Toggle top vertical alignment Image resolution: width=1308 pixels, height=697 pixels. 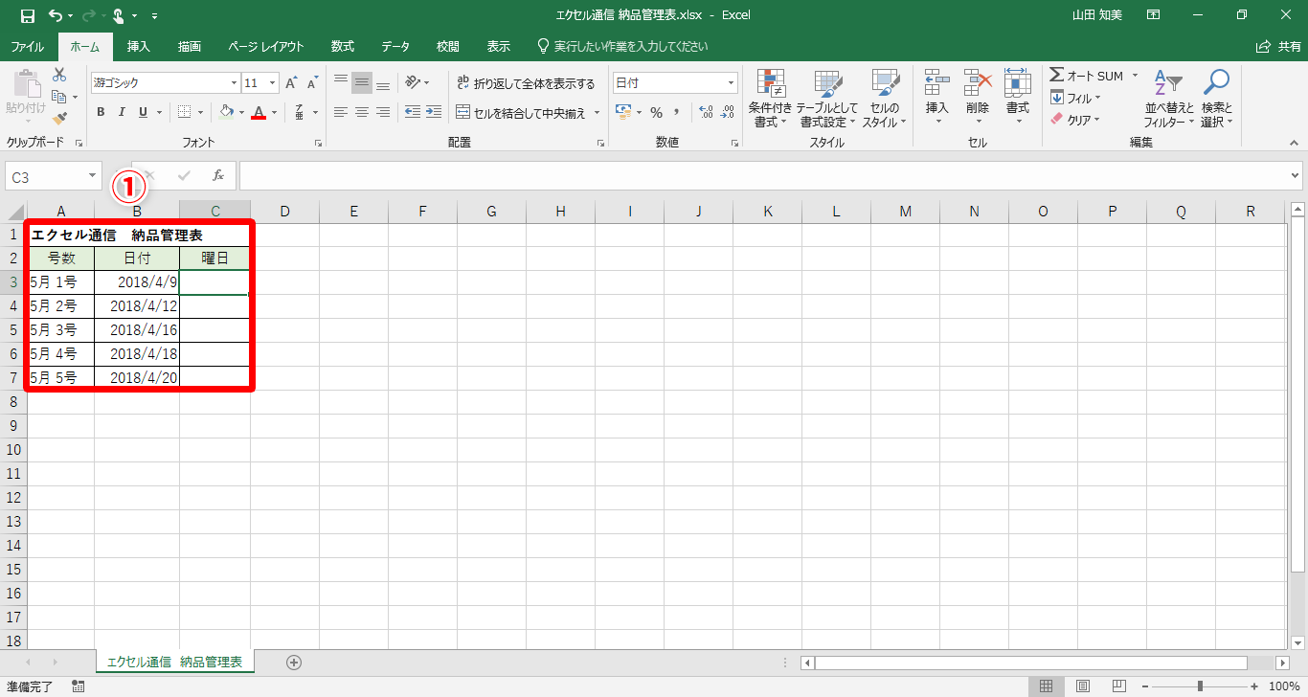click(340, 83)
